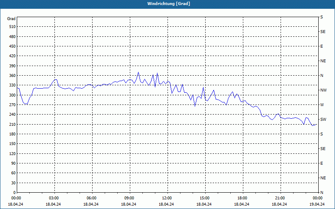
Task: Click the W compass label on right axis
Action: pos(322,105)
